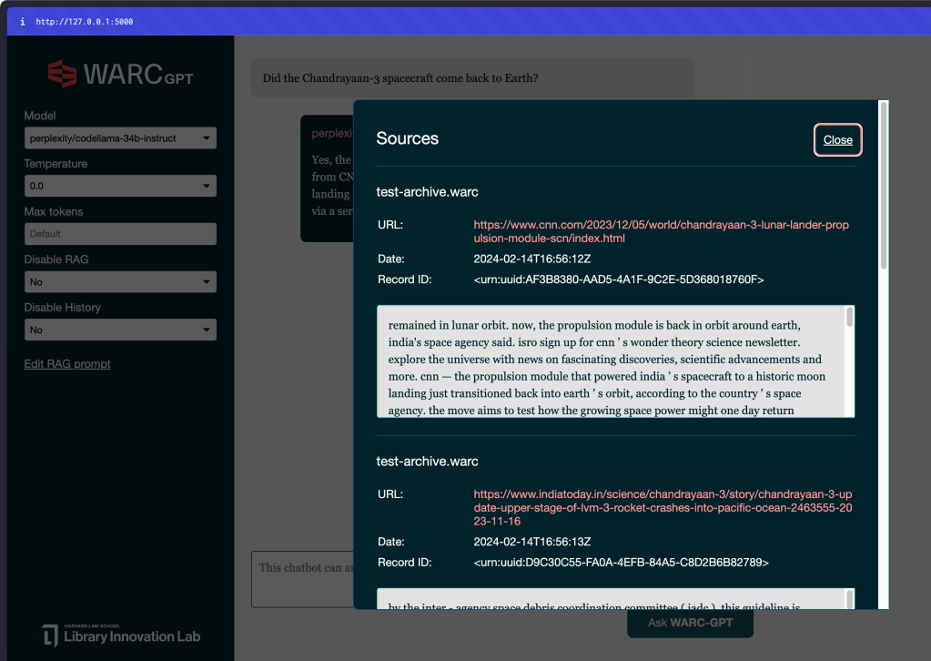Open the India Today source URL link
The image size is (931, 661).
click(x=663, y=508)
